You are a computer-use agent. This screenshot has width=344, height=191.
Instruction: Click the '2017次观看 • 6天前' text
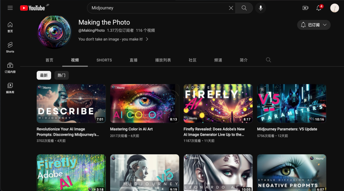click(125, 136)
